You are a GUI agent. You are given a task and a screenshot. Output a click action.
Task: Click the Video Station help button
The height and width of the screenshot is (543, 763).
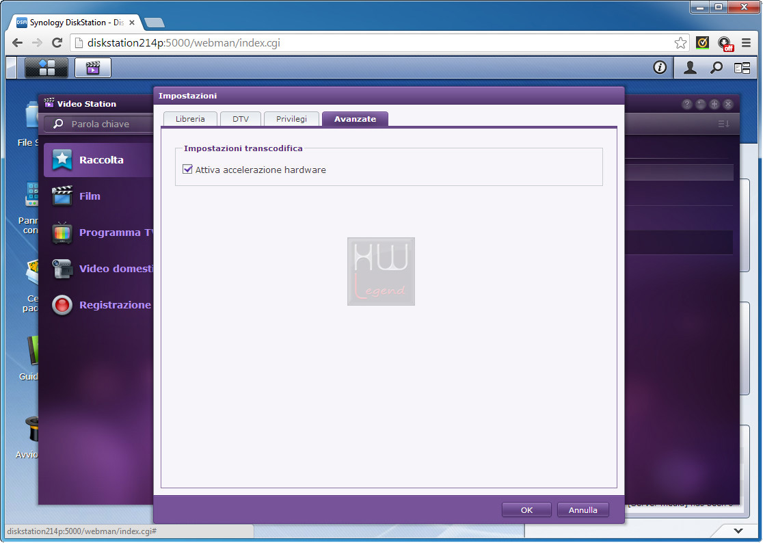point(686,104)
